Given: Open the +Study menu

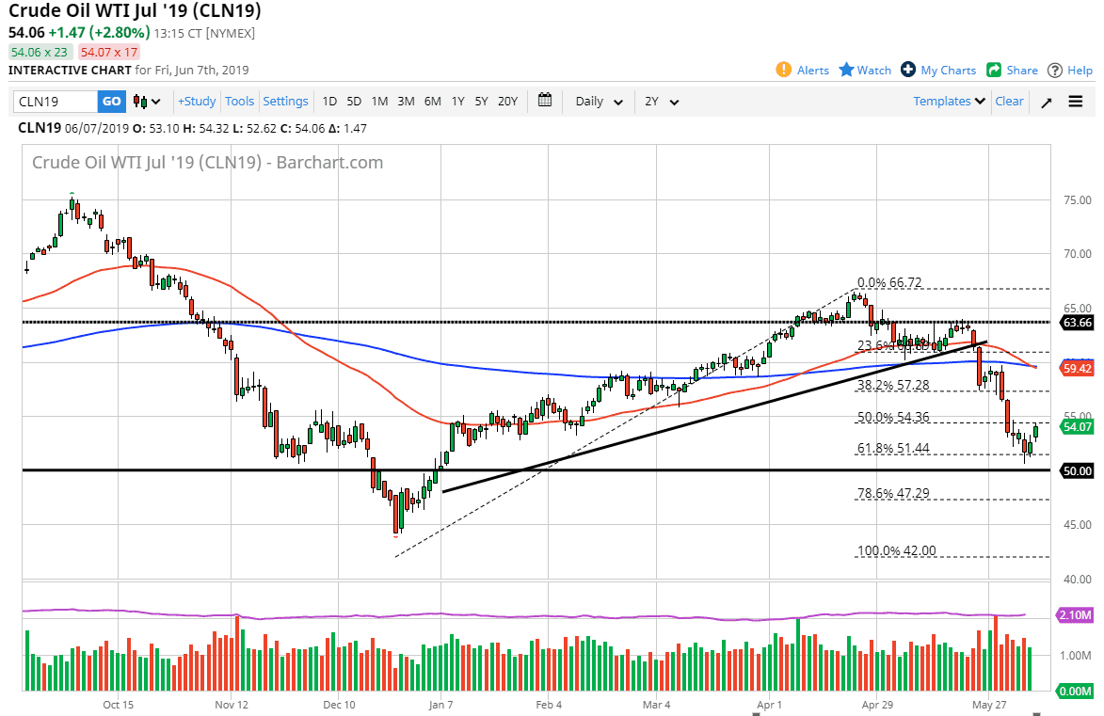Looking at the screenshot, I should pos(197,102).
